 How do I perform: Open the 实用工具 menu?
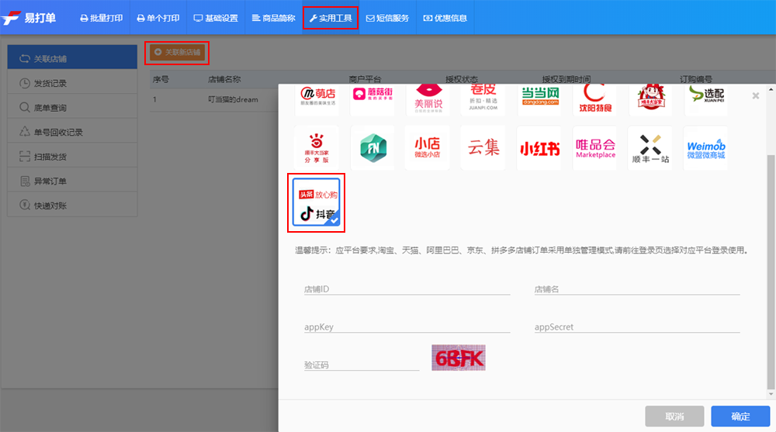(331, 18)
